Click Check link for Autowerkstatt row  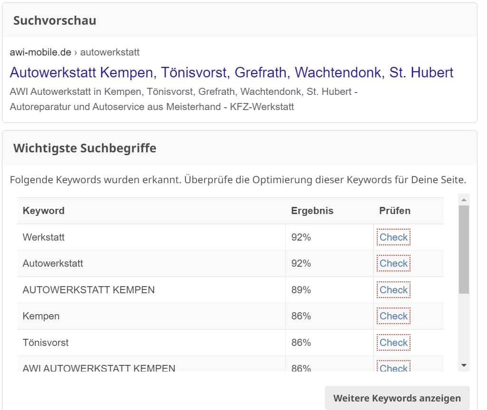pyautogui.click(x=393, y=263)
